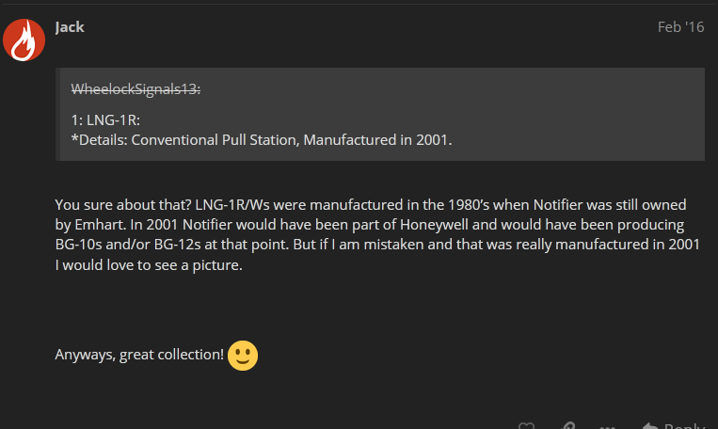Click the 'You sure about that?' sentence
The width and height of the screenshot is (718, 429).
123,205
